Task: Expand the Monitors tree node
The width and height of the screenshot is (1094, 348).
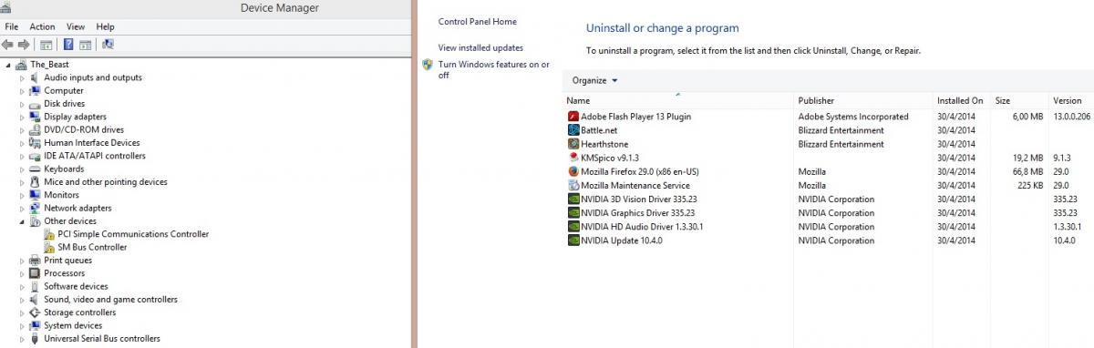Action: pyautogui.click(x=23, y=195)
